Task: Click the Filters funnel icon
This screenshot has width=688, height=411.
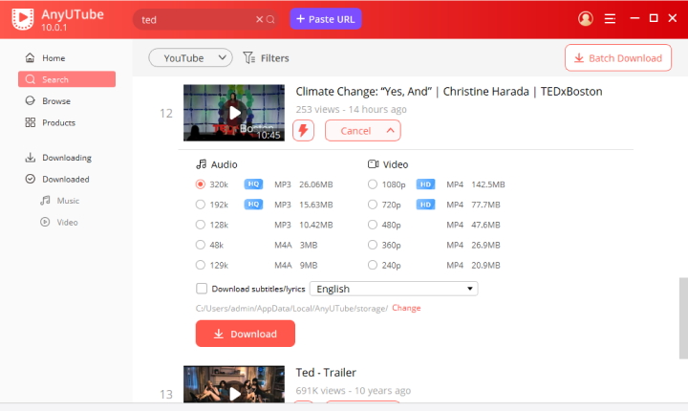Action: 248,58
